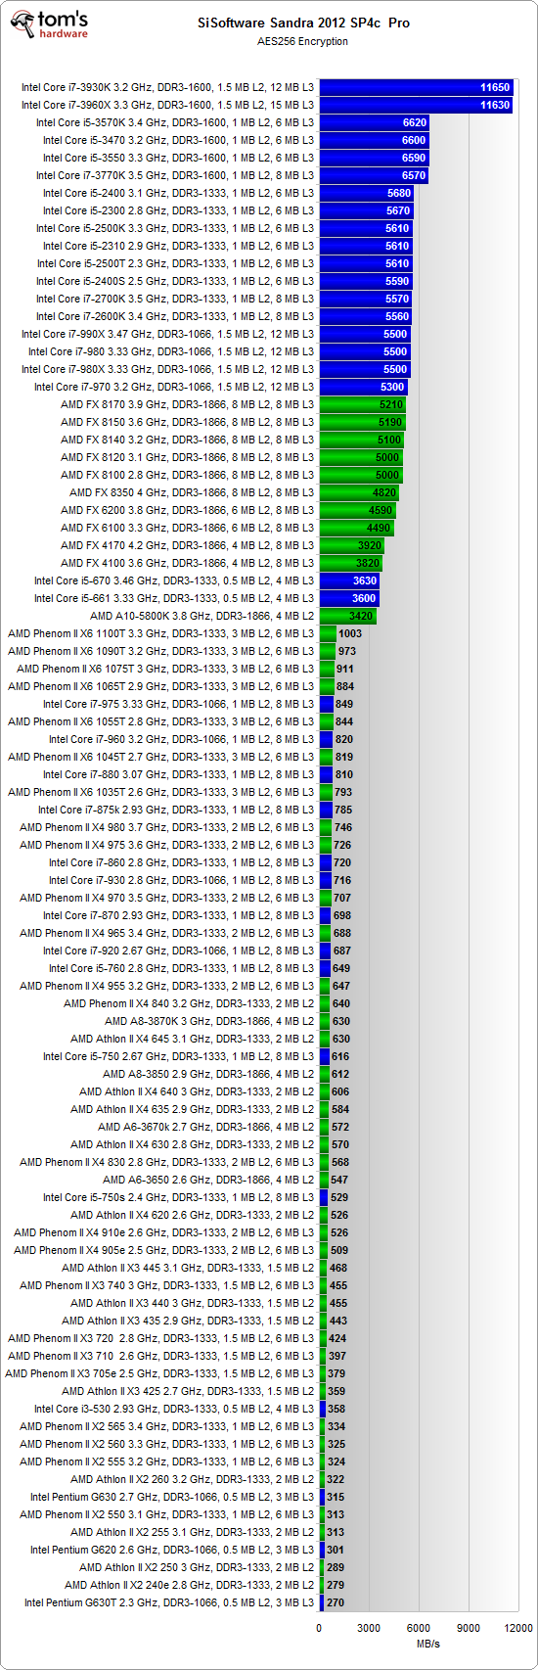Click the AMD A8-3870K label

click(209, 1021)
